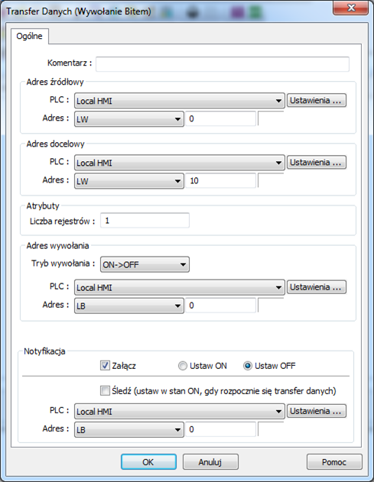The height and width of the screenshot is (482, 374).
Task: Open destination address LW type dropdown
Action: point(129,181)
